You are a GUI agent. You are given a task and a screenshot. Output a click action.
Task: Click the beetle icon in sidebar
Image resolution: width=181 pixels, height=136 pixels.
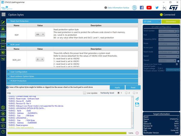(x=3, y=113)
